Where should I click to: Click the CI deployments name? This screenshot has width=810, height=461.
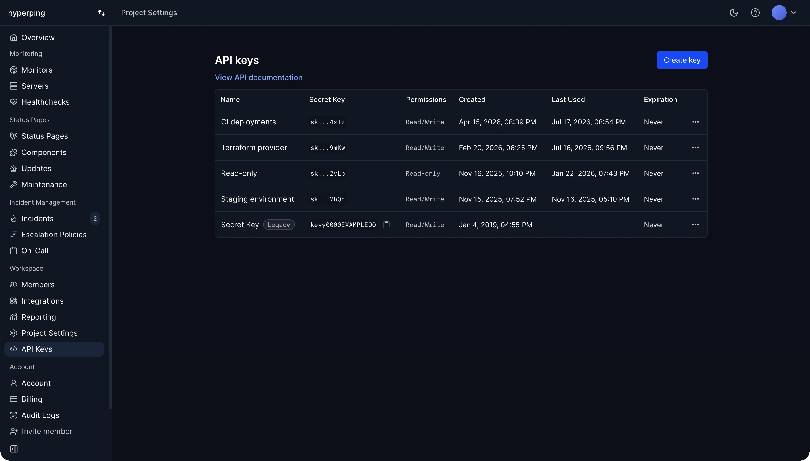coord(248,122)
